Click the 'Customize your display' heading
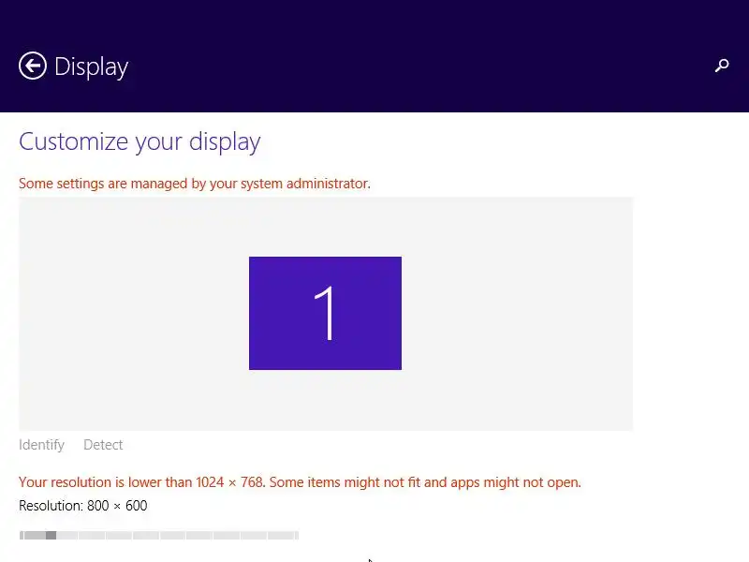The image size is (749, 562). (x=140, y=142)
